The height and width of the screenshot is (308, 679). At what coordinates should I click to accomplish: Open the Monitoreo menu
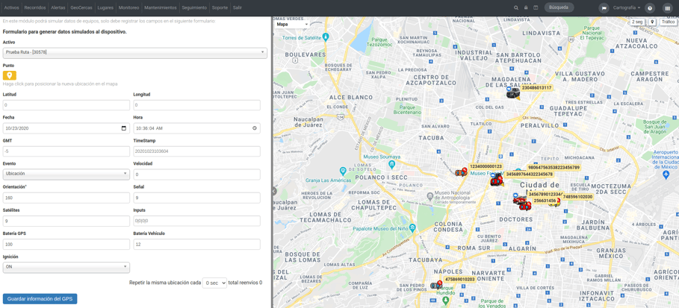[x=129, y=7]
